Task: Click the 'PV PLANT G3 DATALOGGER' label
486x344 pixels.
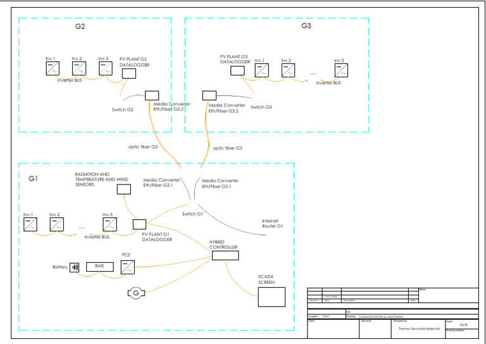Action: (x=235, y=60)
